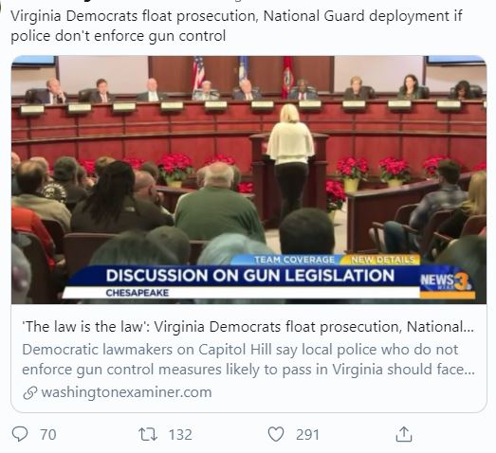Click the reply count 70
This screenshot has height=453, width=496.
pos(48,434)
